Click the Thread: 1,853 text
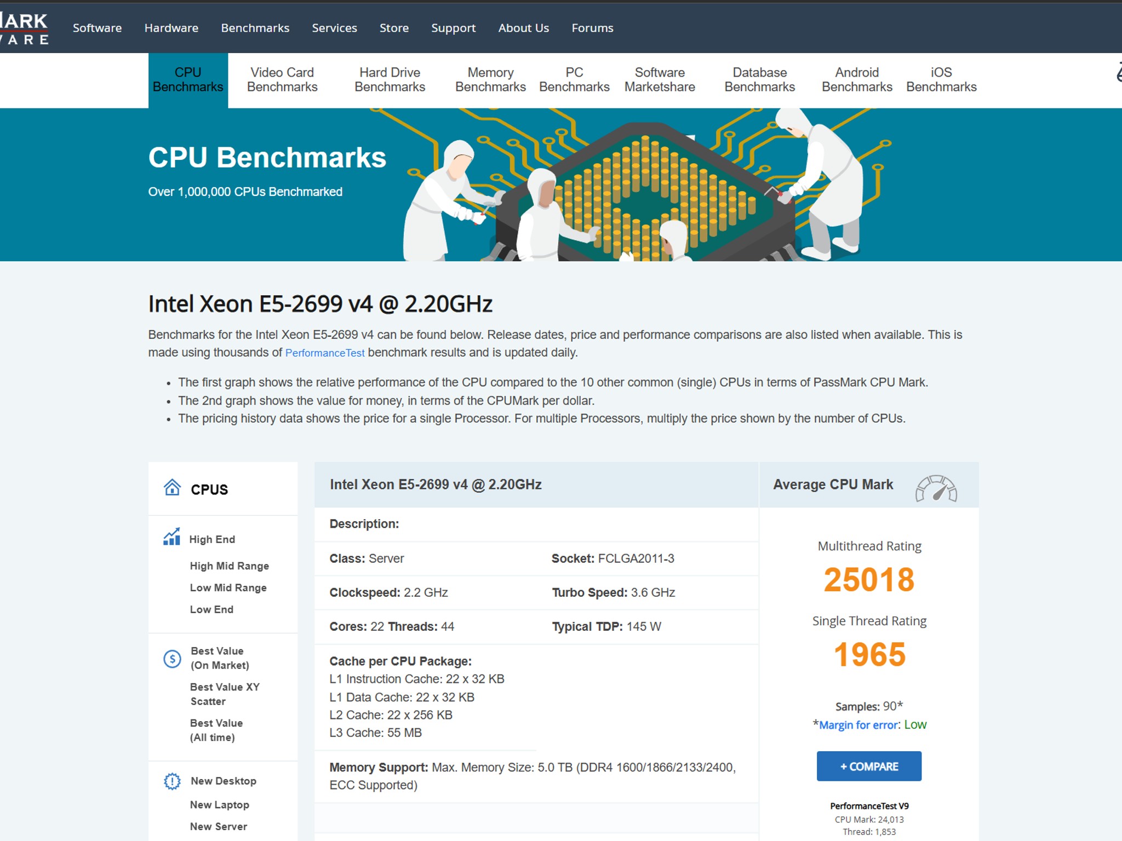 click(869, 832)
